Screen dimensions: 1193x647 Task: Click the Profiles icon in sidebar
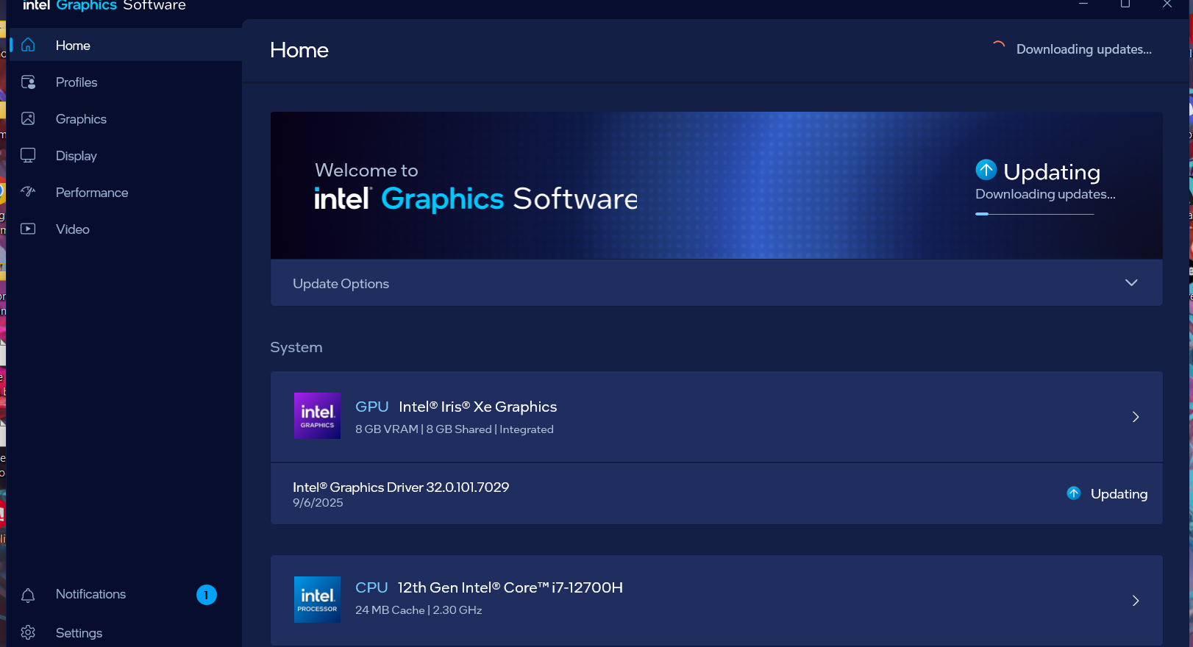click(28, 82)
